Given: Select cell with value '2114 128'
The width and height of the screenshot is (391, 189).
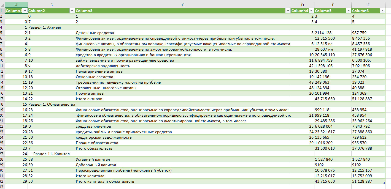Looking at the screenshot, I should click(333, 33).
